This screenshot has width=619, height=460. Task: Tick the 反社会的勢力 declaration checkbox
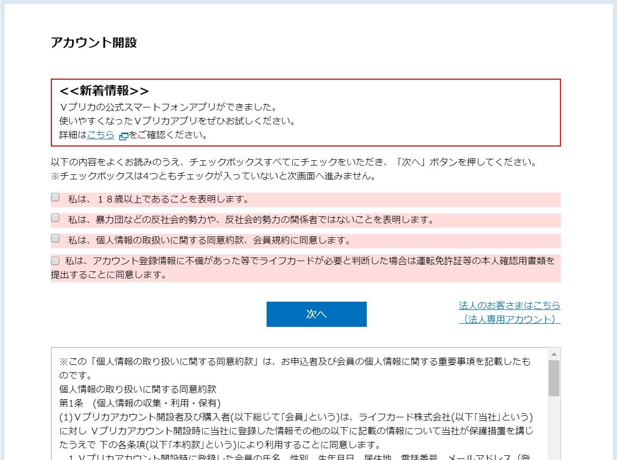click(x=55, y=218)
